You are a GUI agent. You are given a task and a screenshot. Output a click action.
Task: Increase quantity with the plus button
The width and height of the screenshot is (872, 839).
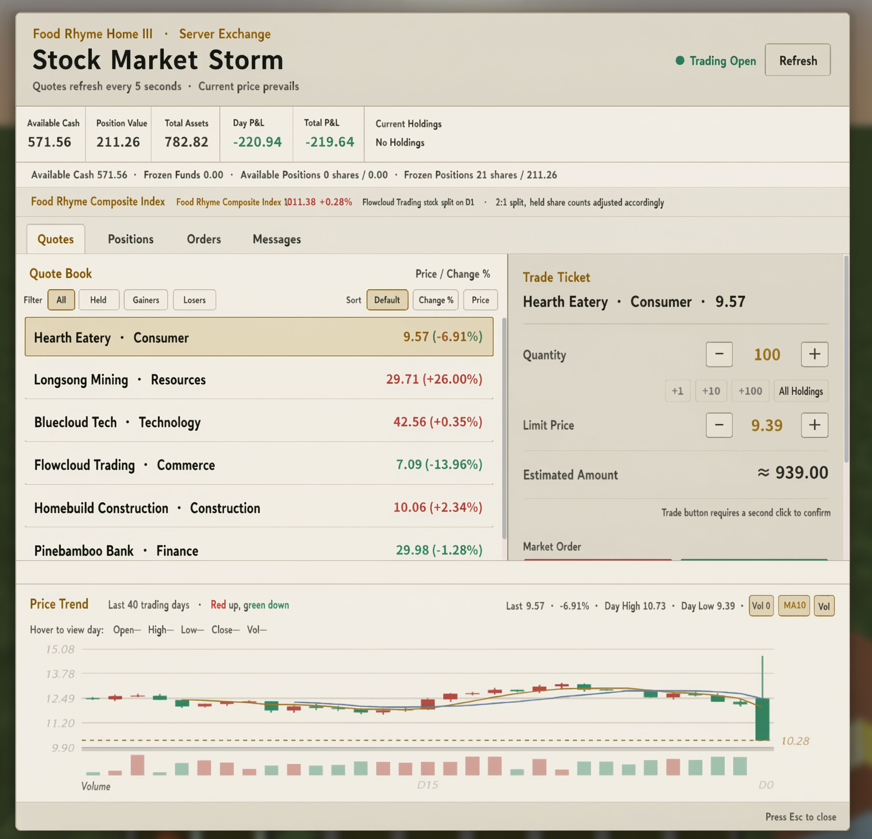tap(814, 354)
